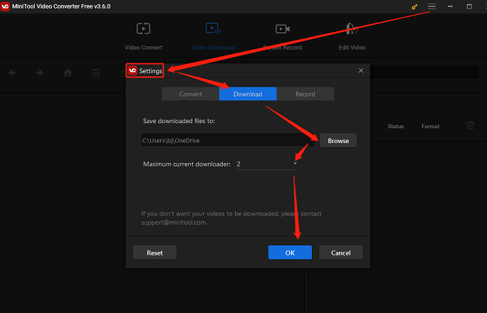Viewport: 487px width, 313px height.
Task: Open the Edit Video module
Action: (352, 36)
